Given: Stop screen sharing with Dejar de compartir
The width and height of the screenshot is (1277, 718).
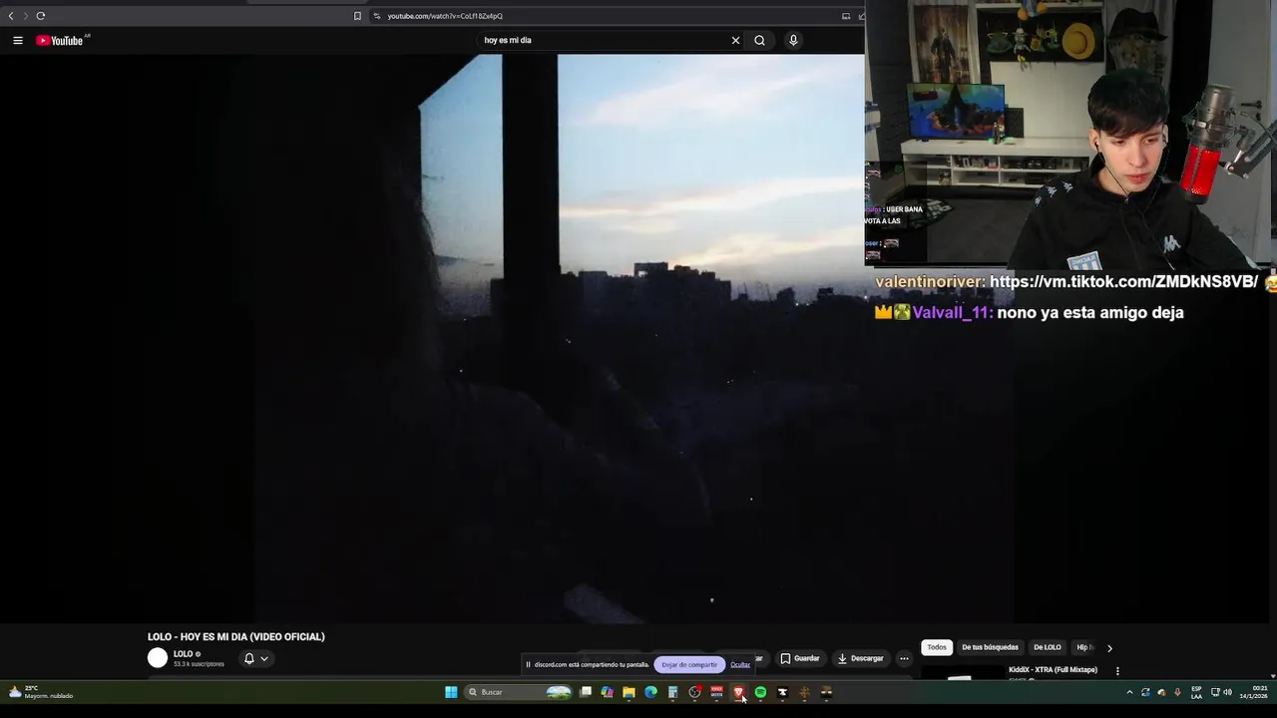Looking at the screenshot, I should (688, 664).
